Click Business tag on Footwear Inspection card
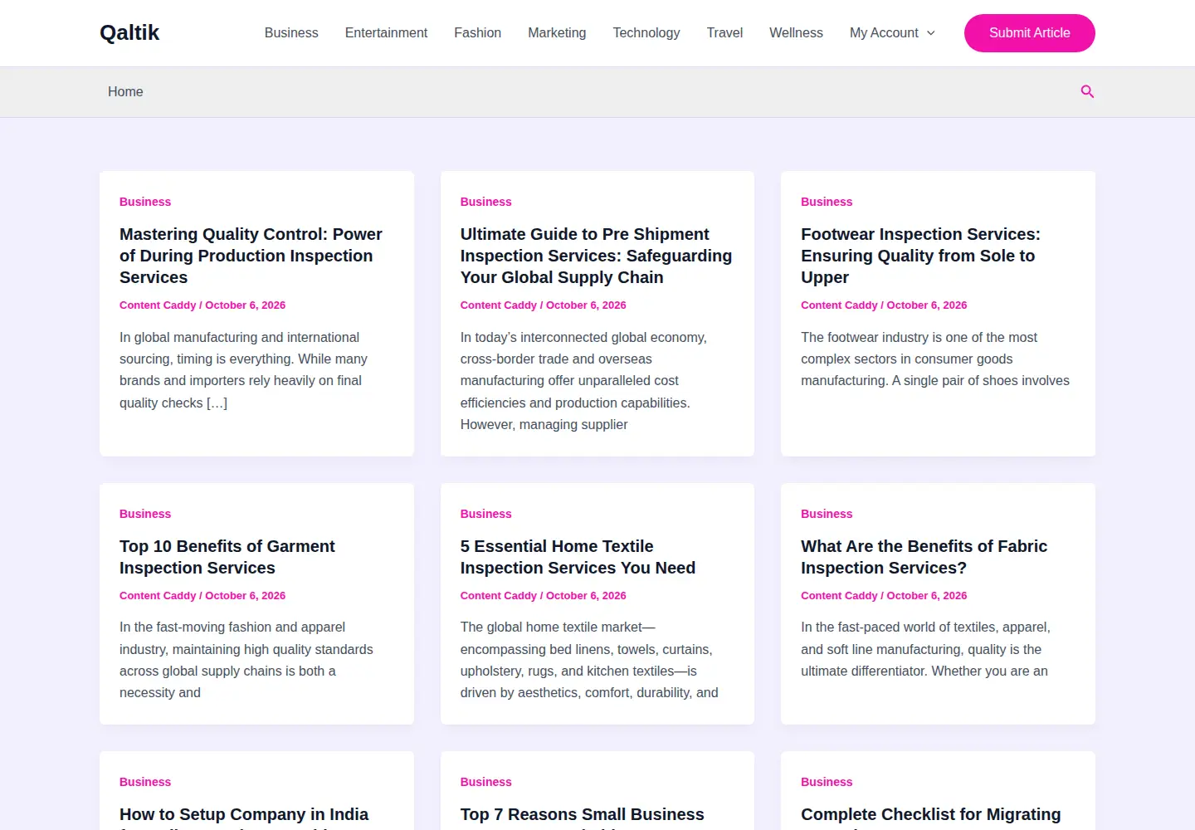 click(x=827, y=202)
